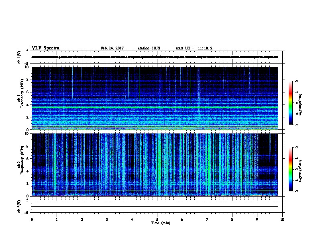
Task: Click the 'station=HUS' label
Action: 149,48
